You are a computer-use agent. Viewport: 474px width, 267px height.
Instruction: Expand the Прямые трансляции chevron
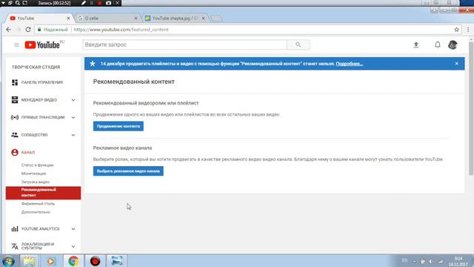73,117
